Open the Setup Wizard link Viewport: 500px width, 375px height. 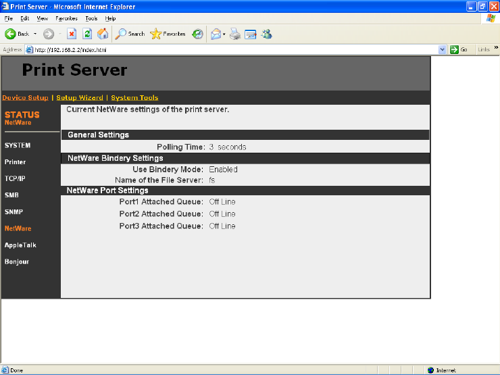80,97
